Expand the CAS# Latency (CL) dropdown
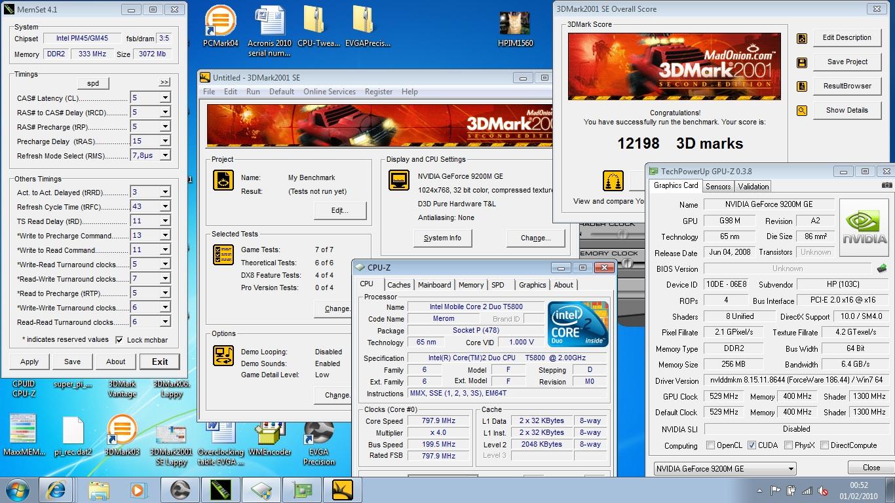Image resolution: width=895 pixels, height=503 pixels. click(165, 98)
